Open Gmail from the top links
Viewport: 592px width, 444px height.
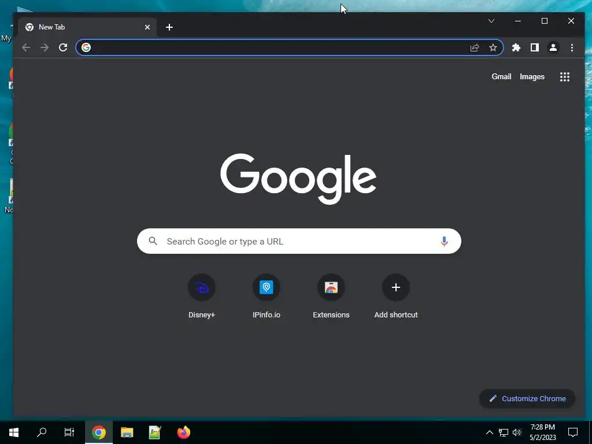tap(501, 76)
